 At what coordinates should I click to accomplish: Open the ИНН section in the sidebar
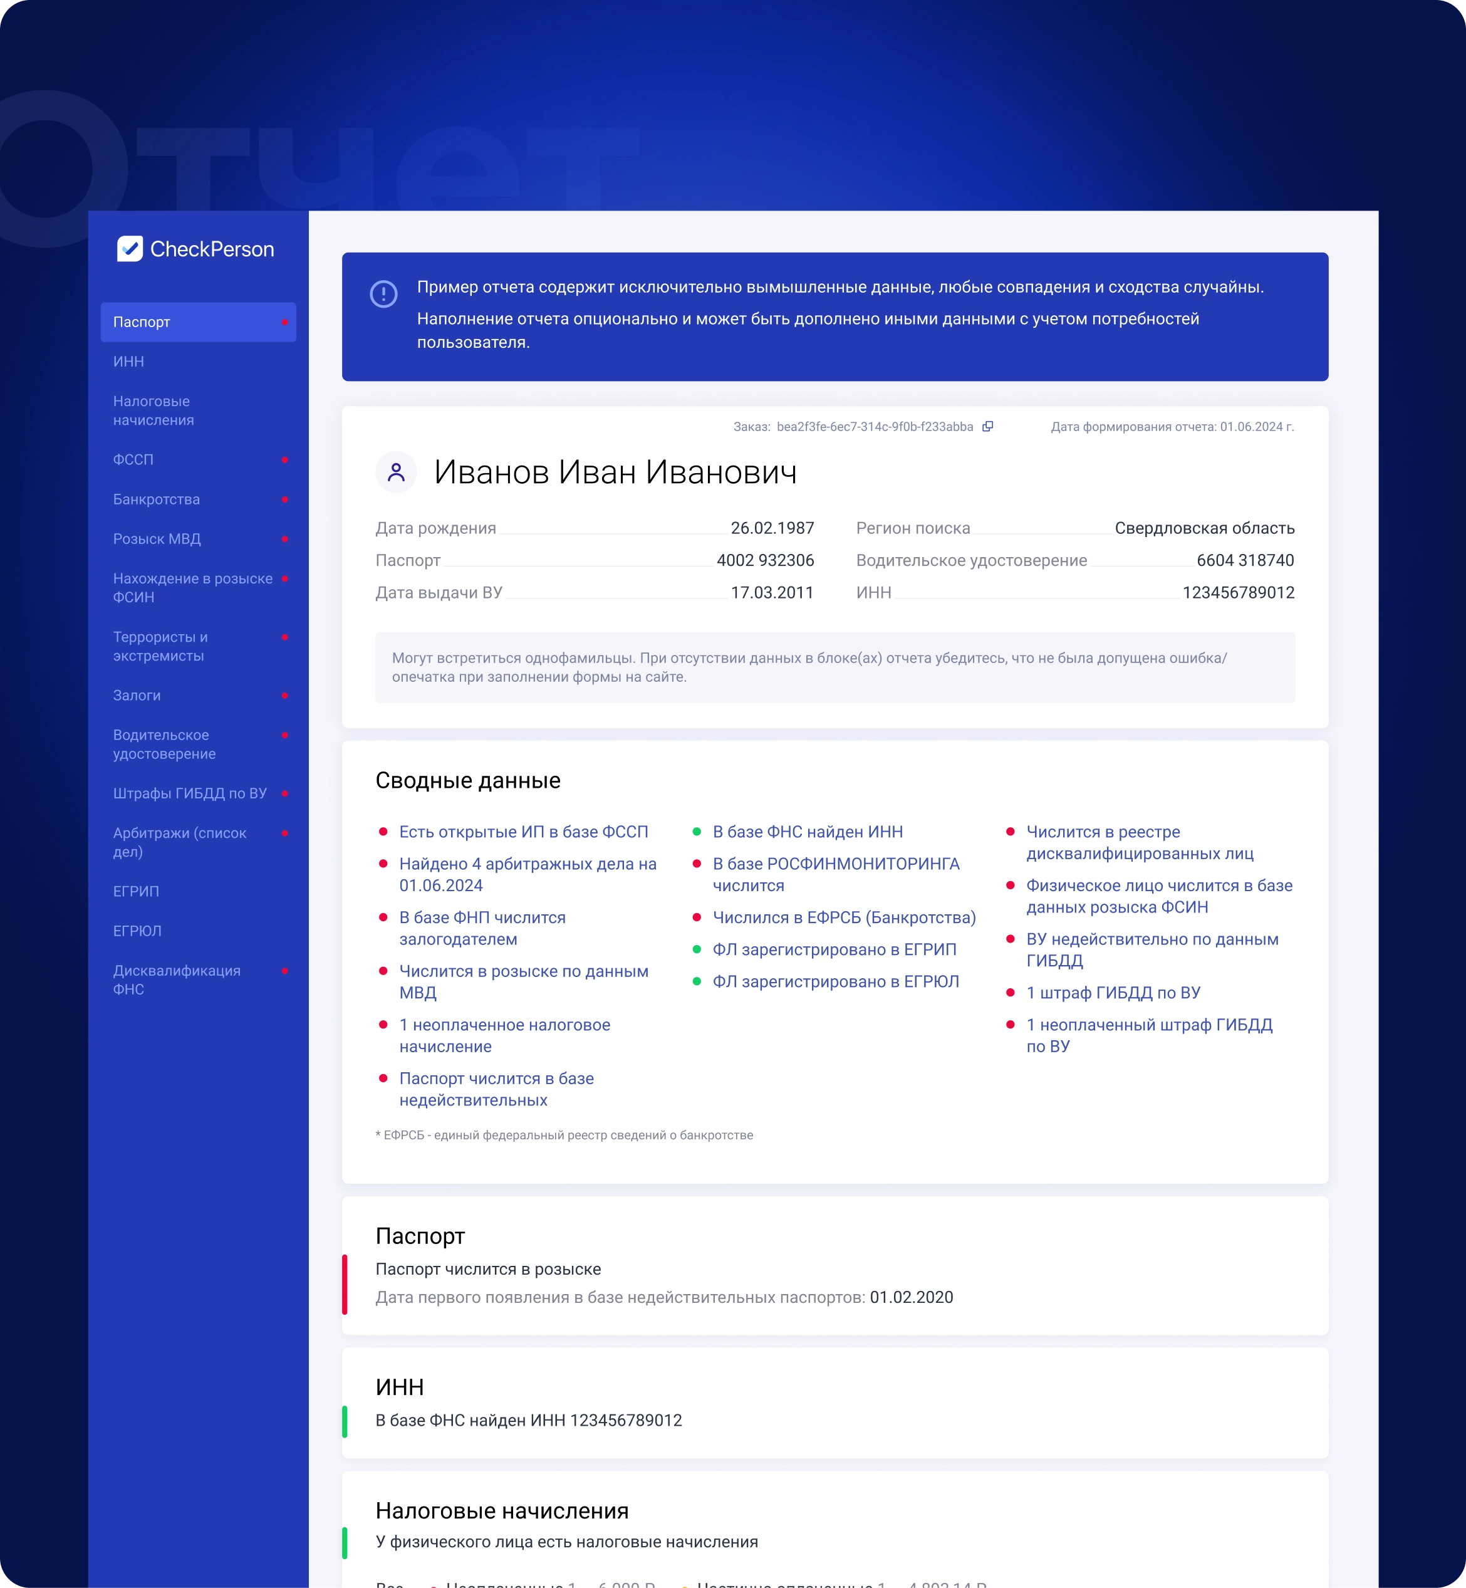click(x=128, y=362)
